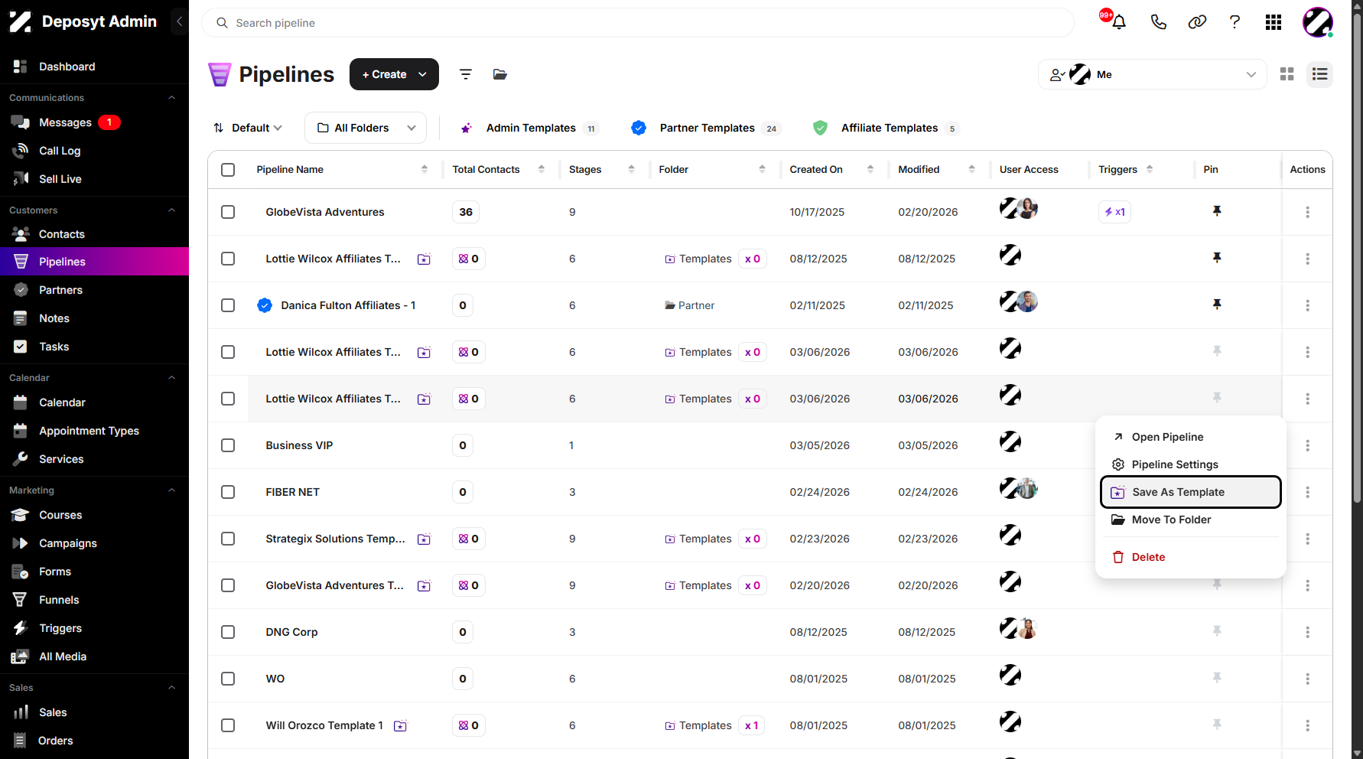This screenshot has width=1363, height=759.
Task: Open profile avatar in top bar
Action: pos(1318,22)
